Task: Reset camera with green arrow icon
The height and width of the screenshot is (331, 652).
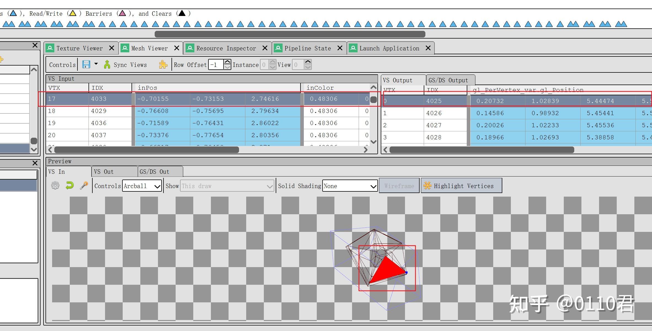Action: (70, 186)
